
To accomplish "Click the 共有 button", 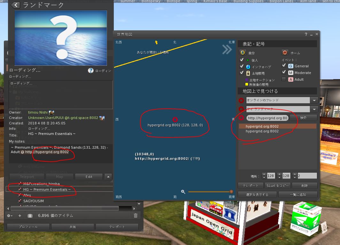I will coord(73,227).
